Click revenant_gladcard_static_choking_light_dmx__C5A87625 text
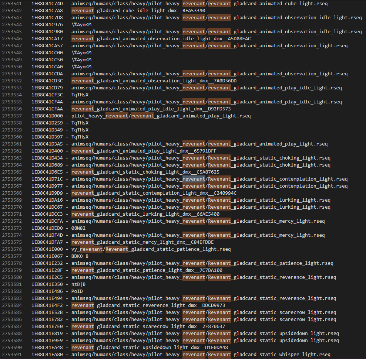Screen dimensions: 366x359 pyautogui.click(x=145, y=172)
